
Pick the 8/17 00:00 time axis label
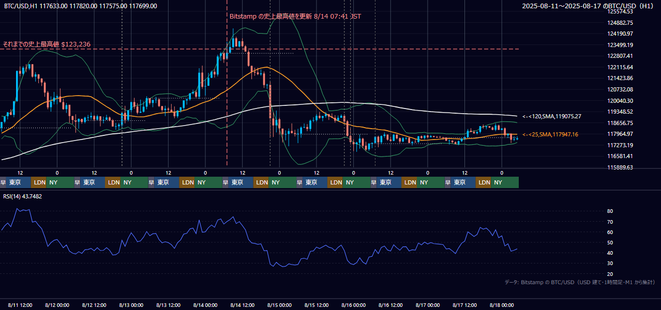pos(428,305)
